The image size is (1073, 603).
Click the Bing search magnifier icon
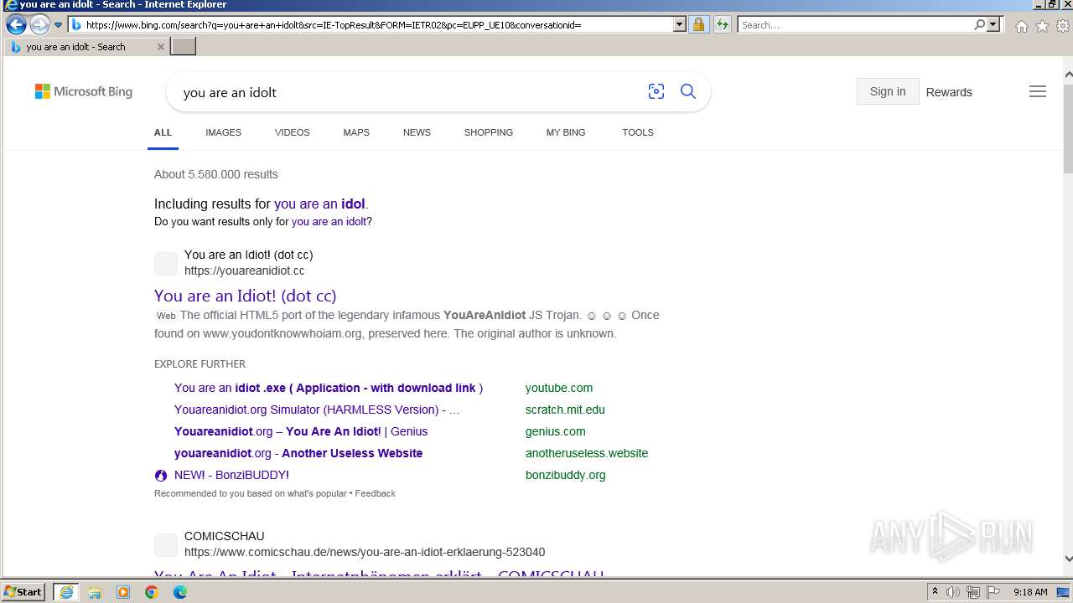688,92
